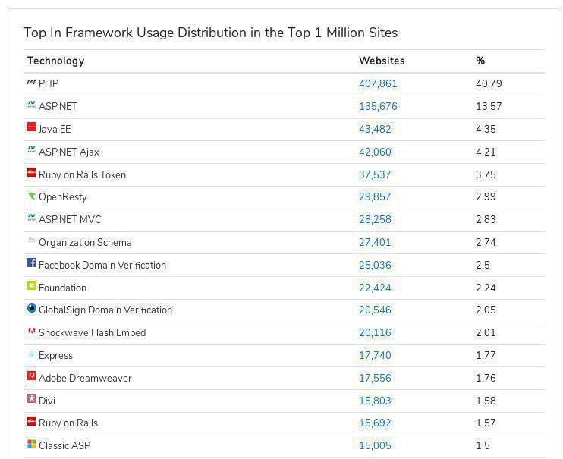The width and height of the screenshot is (563, 459).
Task: Open the 15,692 Ruby on Rails link
Action: tap(375, 423)
